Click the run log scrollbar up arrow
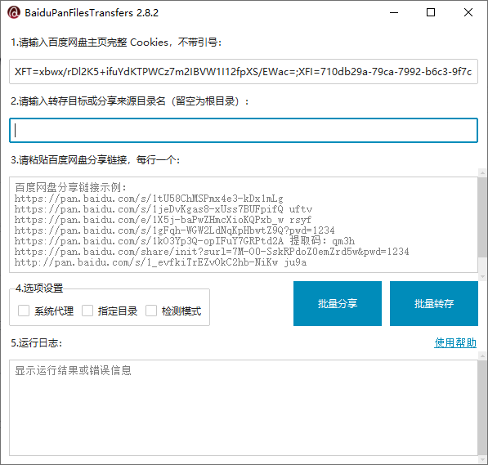 pos(483,355)
